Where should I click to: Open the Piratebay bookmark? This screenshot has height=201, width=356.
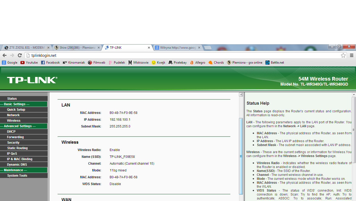(177, 63)
